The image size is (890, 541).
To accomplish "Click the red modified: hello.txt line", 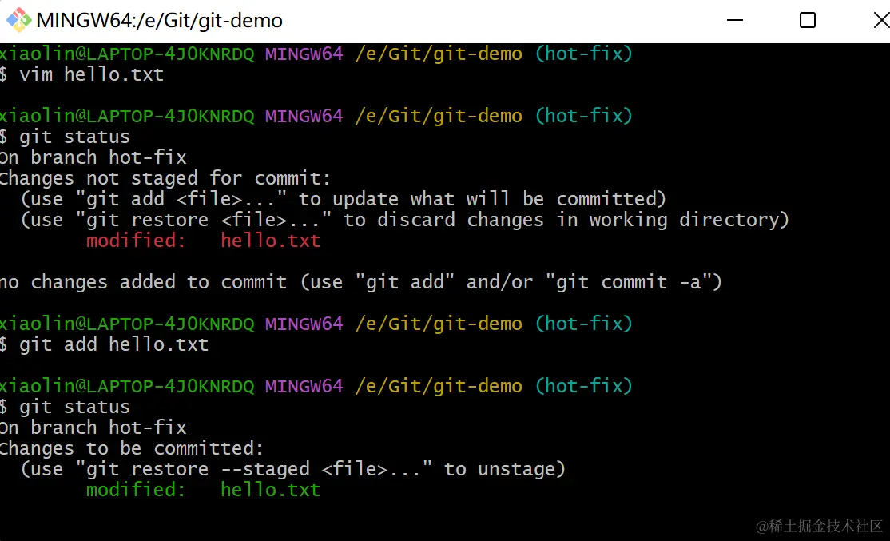I will (x=203, y=241).
